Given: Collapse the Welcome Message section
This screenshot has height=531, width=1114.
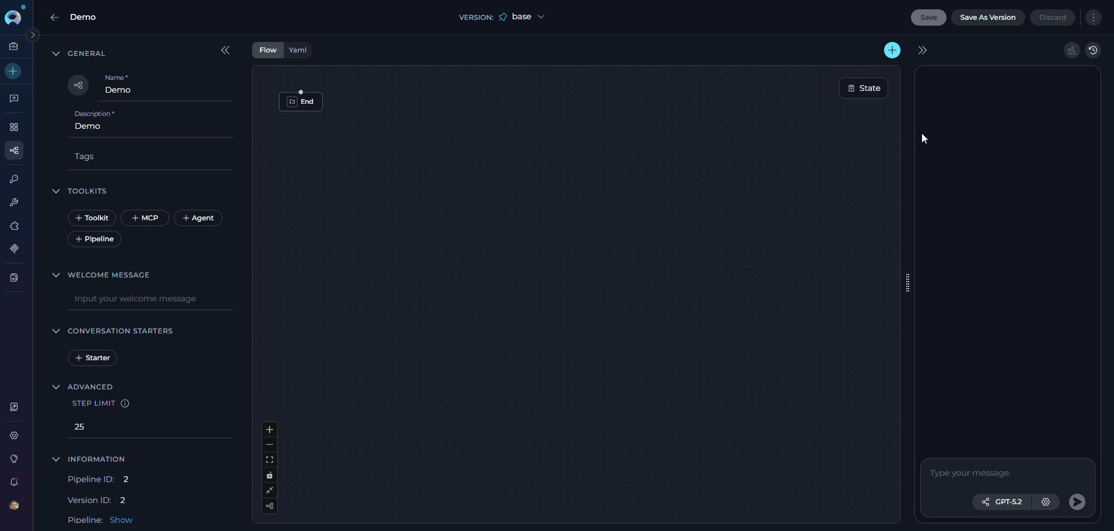Looking at the screenshot, I should coord(55,275).
